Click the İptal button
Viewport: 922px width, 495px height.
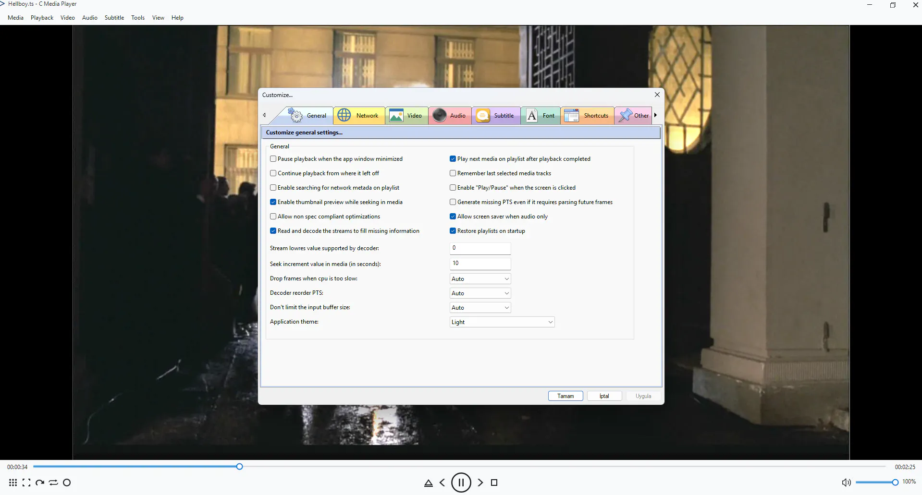pos(604,396)
